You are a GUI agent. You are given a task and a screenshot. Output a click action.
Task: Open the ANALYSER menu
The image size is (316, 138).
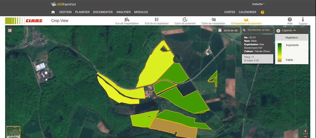click(x=123, y=12)
